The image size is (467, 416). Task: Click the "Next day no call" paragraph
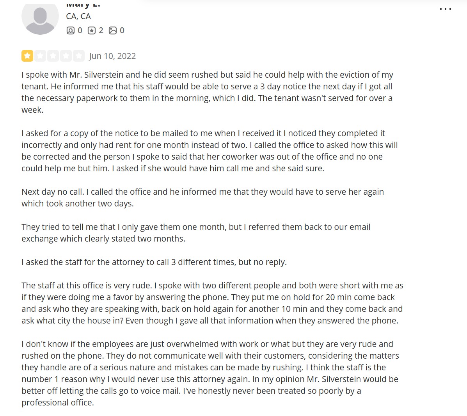pyautogui.click(x=202, y=197)
